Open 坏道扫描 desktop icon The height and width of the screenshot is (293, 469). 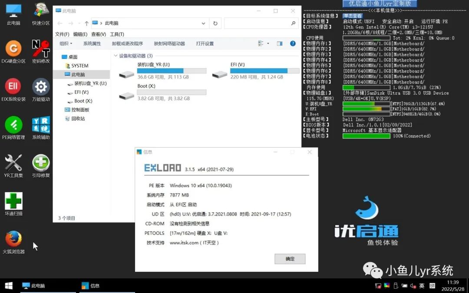(x=13, y=204)
